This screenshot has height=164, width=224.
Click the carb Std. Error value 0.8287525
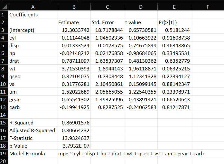pos(109,107)
